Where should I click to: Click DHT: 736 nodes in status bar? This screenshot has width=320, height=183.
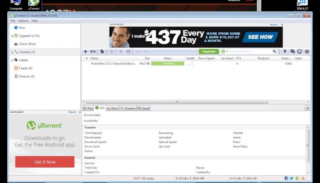point(144,178)
